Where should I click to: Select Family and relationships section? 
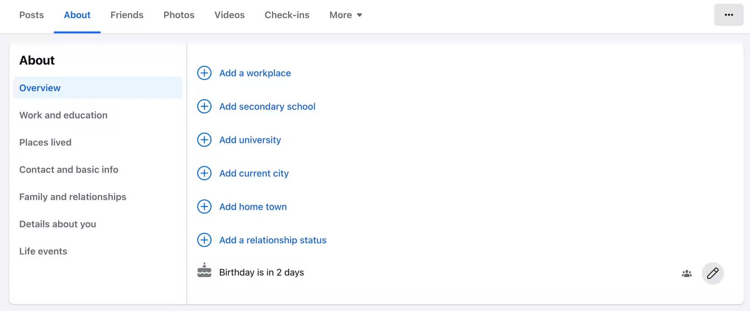(x=73, y=197)
